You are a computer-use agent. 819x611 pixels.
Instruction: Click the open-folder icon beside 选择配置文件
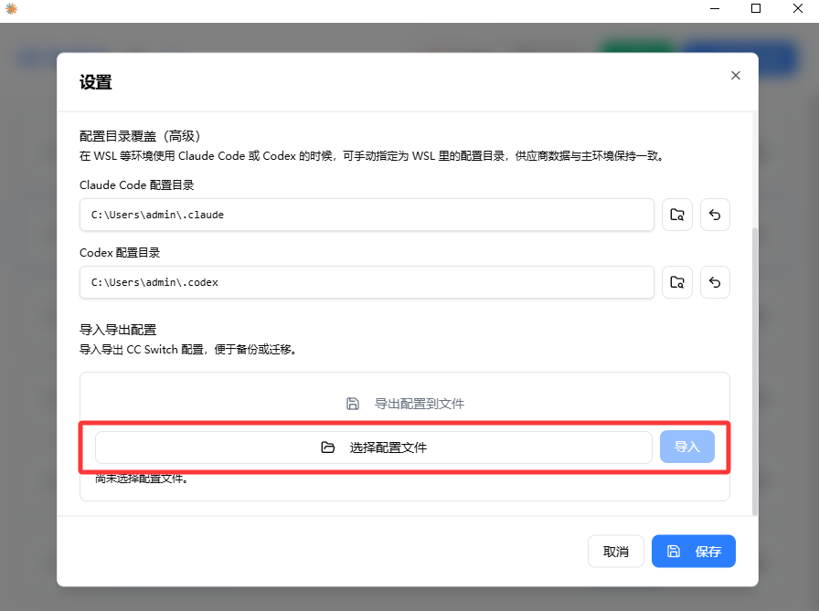pyautogui.click(x=328, y=448)
